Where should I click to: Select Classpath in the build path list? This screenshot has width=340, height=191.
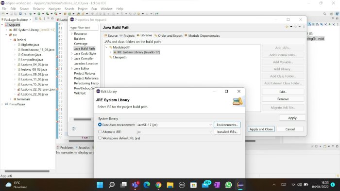coord(119,57)
